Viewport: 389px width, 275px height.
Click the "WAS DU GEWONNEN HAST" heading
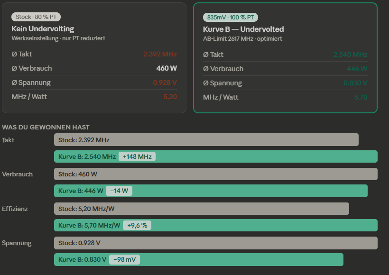click(x=46, y=127)
